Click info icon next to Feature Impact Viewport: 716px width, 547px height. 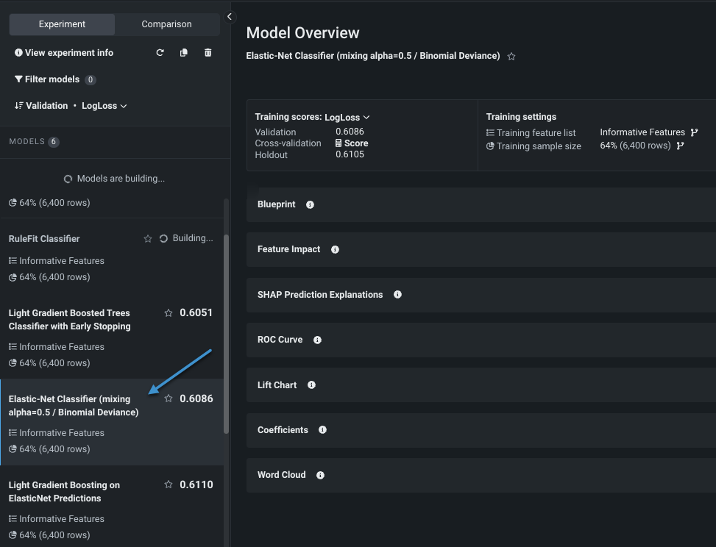[335, 250]
